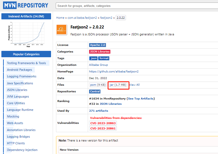Open HTTP Clients category
This screenshot has height=154, width=218.
point(16,143)
